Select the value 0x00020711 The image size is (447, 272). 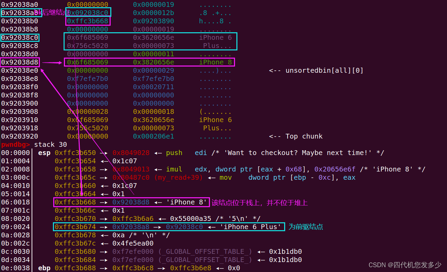pyautogui.click(x=154, y=87)
